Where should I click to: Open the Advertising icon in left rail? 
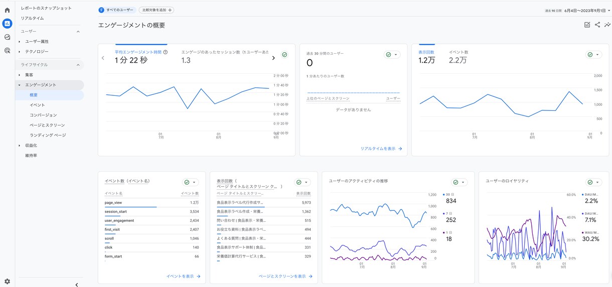pos(7,50)
